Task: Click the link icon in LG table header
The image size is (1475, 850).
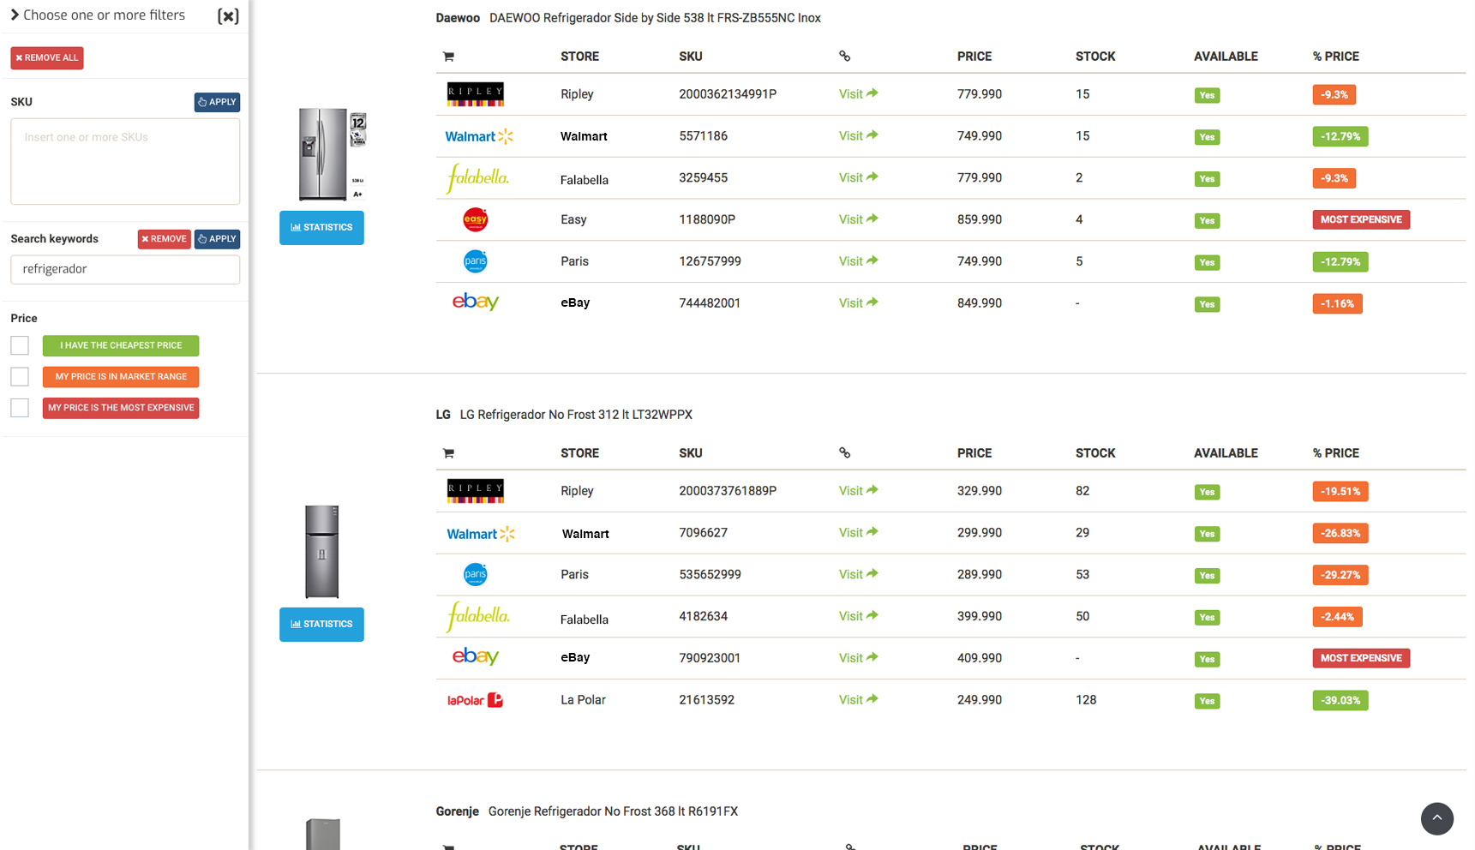Action: click(x=844, y=453)
